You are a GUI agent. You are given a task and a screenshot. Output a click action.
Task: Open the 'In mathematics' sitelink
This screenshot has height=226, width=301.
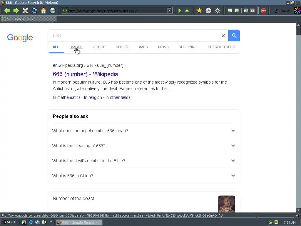tap(67, 97)
